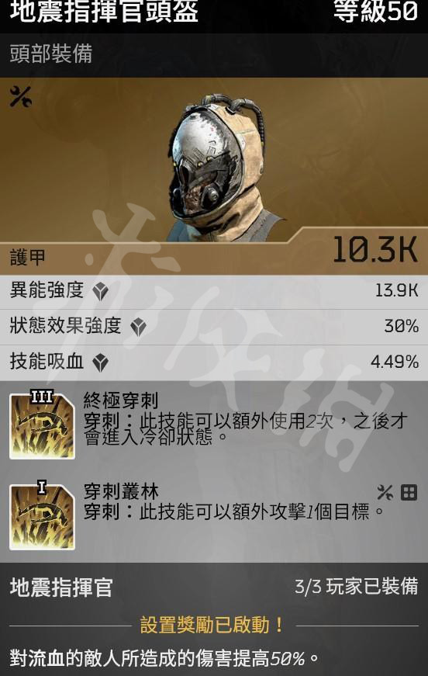Select the 異能強度 13.9K stat row
Screen dimensions: 428x676
click(x=214, y=292)
